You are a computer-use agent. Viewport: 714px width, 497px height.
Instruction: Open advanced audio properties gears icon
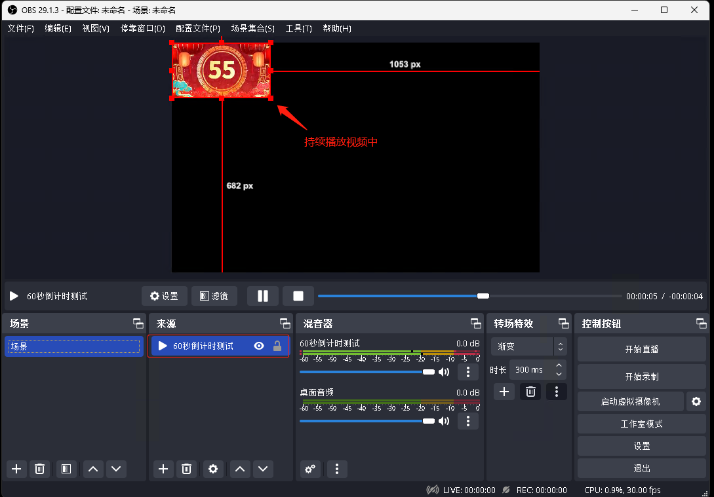coord(310,469)
